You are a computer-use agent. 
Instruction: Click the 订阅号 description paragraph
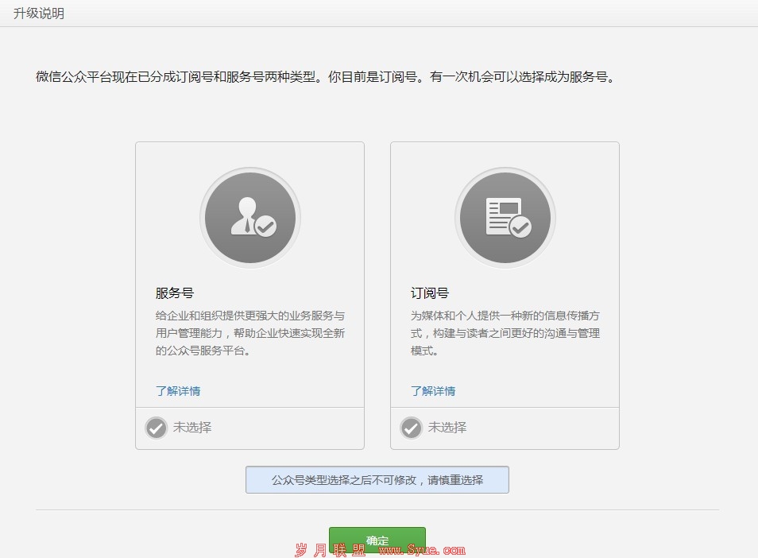pos(505,333)
